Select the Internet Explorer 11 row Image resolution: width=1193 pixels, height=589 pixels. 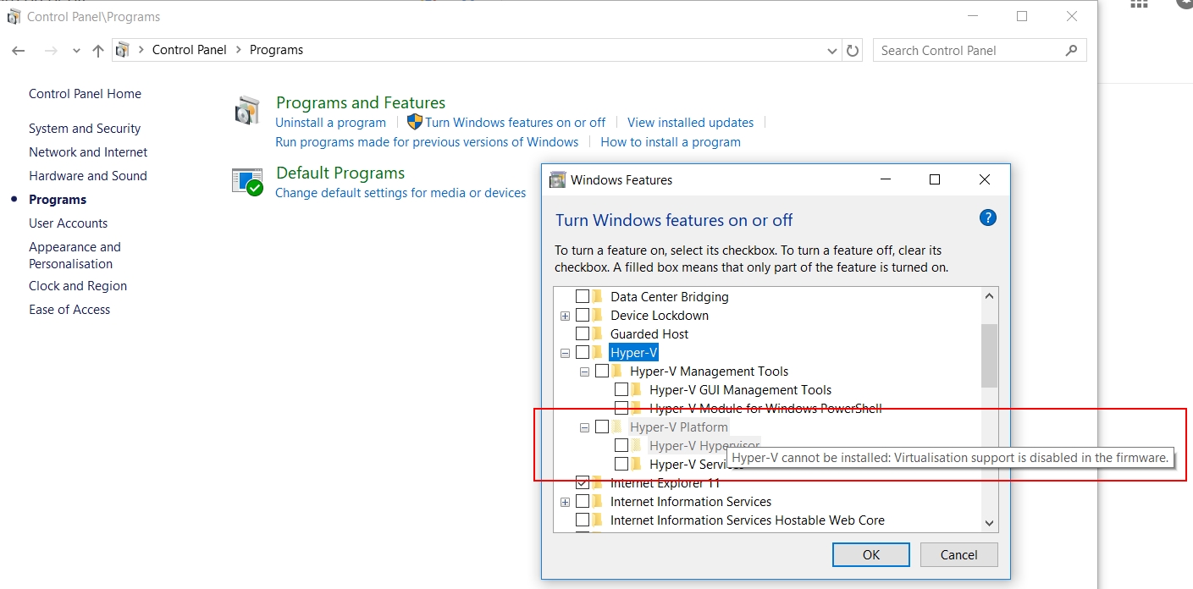pos(665,482)
